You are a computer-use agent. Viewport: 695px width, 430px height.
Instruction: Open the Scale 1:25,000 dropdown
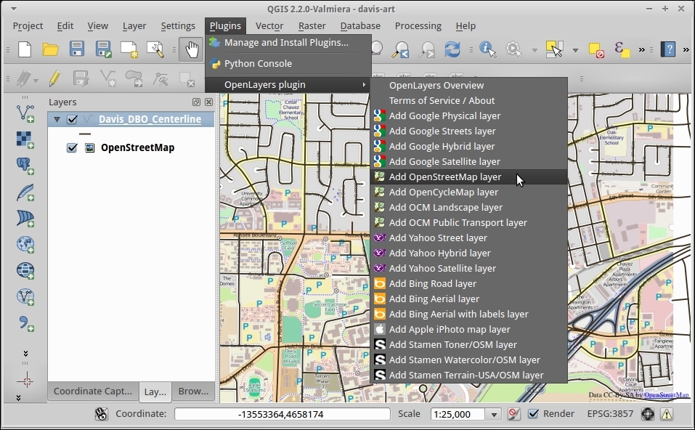(494, 414)
